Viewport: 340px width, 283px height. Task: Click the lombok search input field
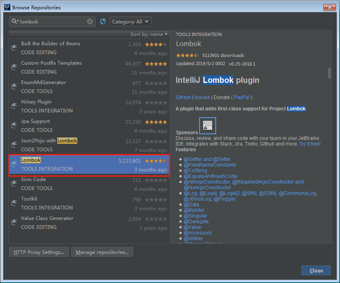click(x=52, y=21)
